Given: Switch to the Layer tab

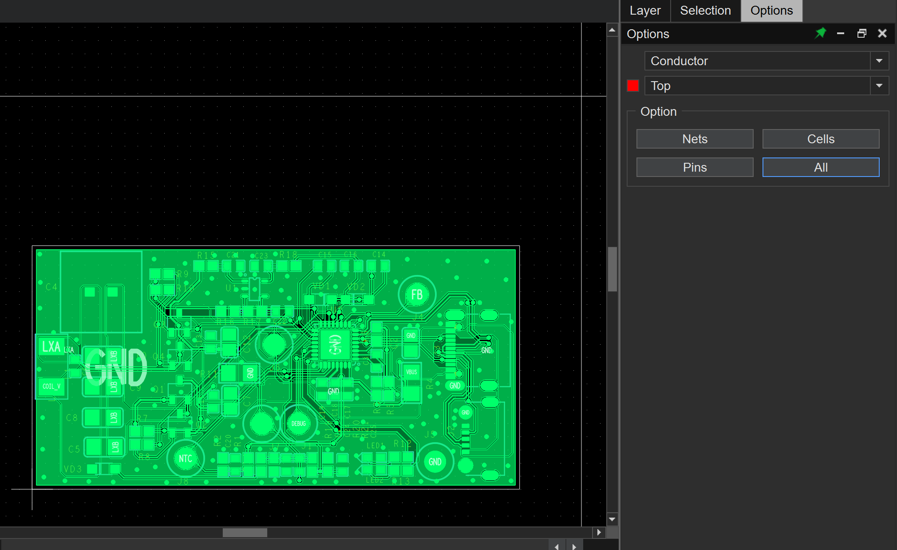Looking at the screenshot, I should pyautogui.click(x=644, y=11).
